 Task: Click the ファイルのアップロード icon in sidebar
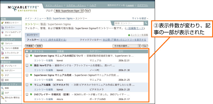(2, 32)
